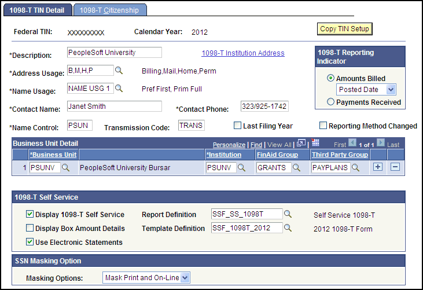Edit Report Definition SSF_SS_1098T field

pos(247,214)
